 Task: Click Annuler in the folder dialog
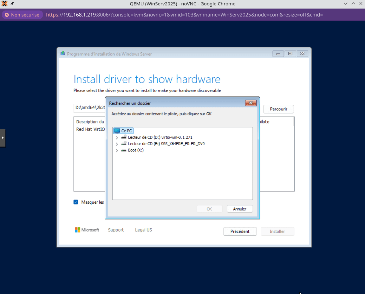click(x=239, y=209)
